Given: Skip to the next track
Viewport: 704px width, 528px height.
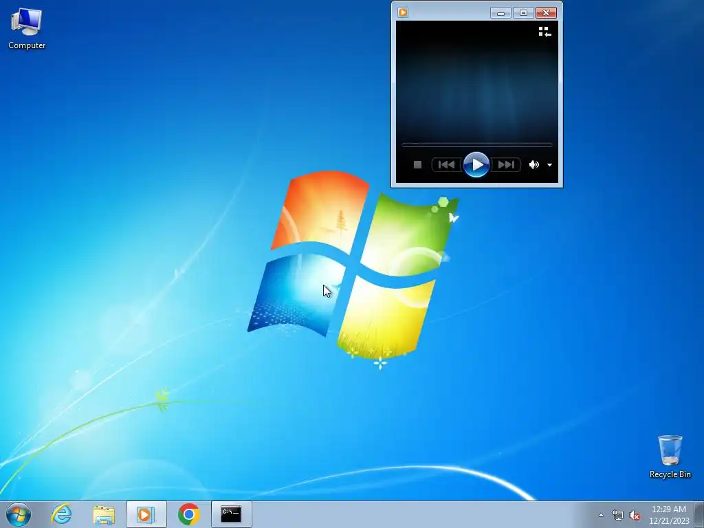Looking at the screenshot, I should [505, 165].
